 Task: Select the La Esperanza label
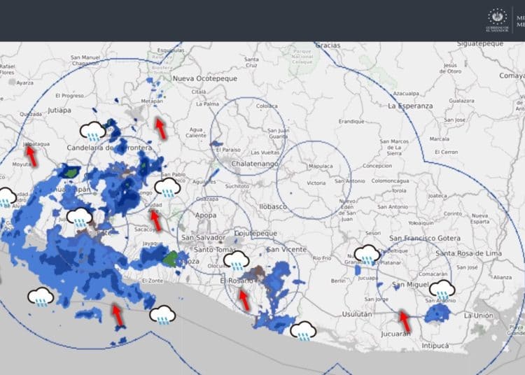click(x=410, y=106)
